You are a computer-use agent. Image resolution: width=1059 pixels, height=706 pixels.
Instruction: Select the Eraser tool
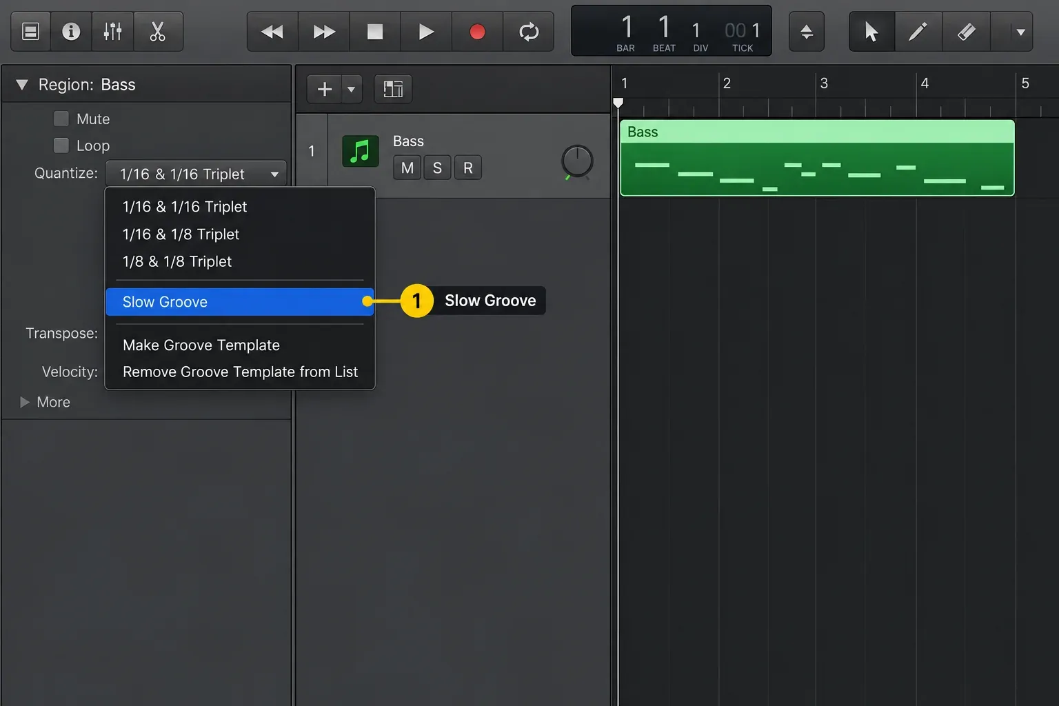pyautogui.click(x=966, y=32)
